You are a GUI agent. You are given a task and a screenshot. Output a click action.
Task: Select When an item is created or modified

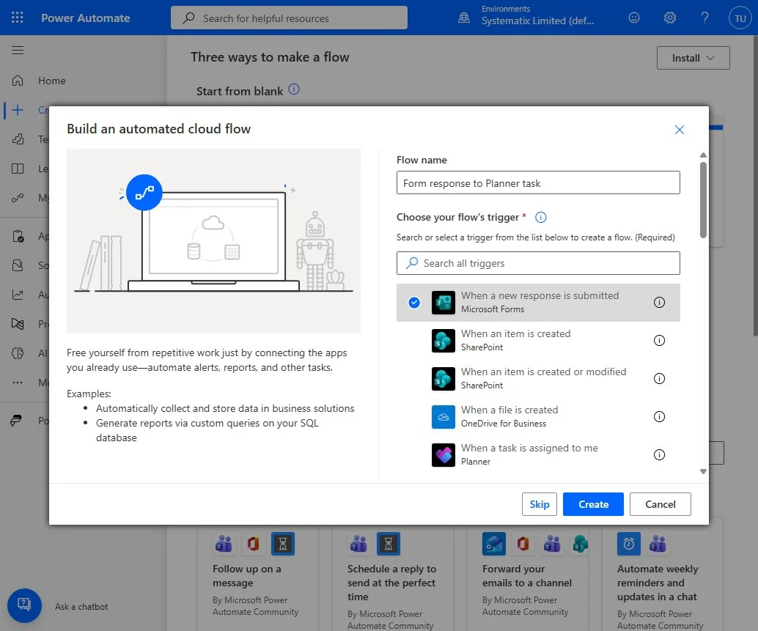[x=538, y=379]
